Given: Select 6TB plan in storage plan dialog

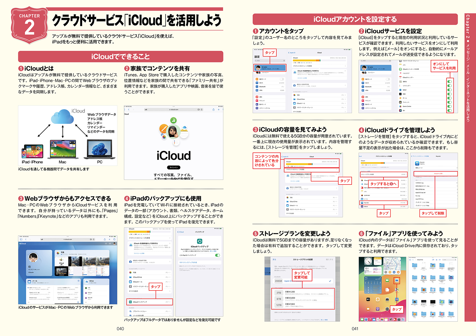Looking at the screenshot, I should point(303,299).
